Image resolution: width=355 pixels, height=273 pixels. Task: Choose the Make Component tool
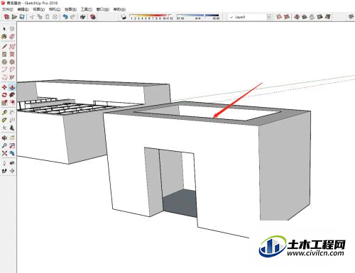(x=12, y=29)
